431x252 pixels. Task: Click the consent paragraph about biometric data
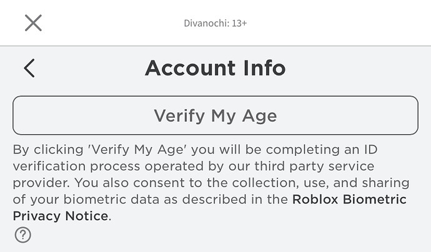[x=211, y=183]
